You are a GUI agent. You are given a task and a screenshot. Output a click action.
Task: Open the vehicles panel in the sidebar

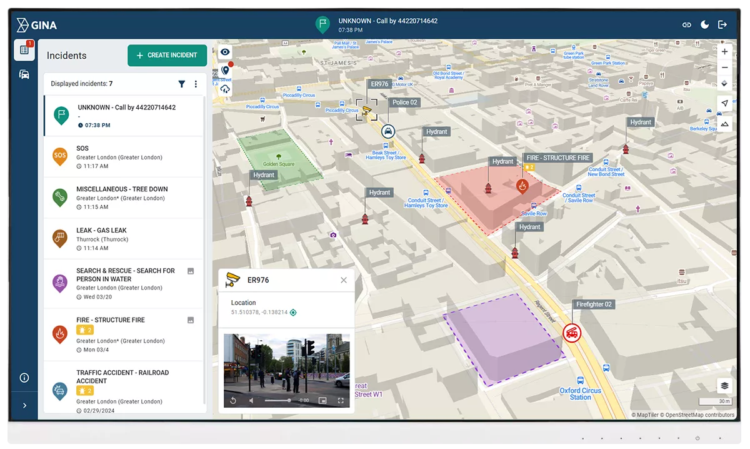click(24, 74)
